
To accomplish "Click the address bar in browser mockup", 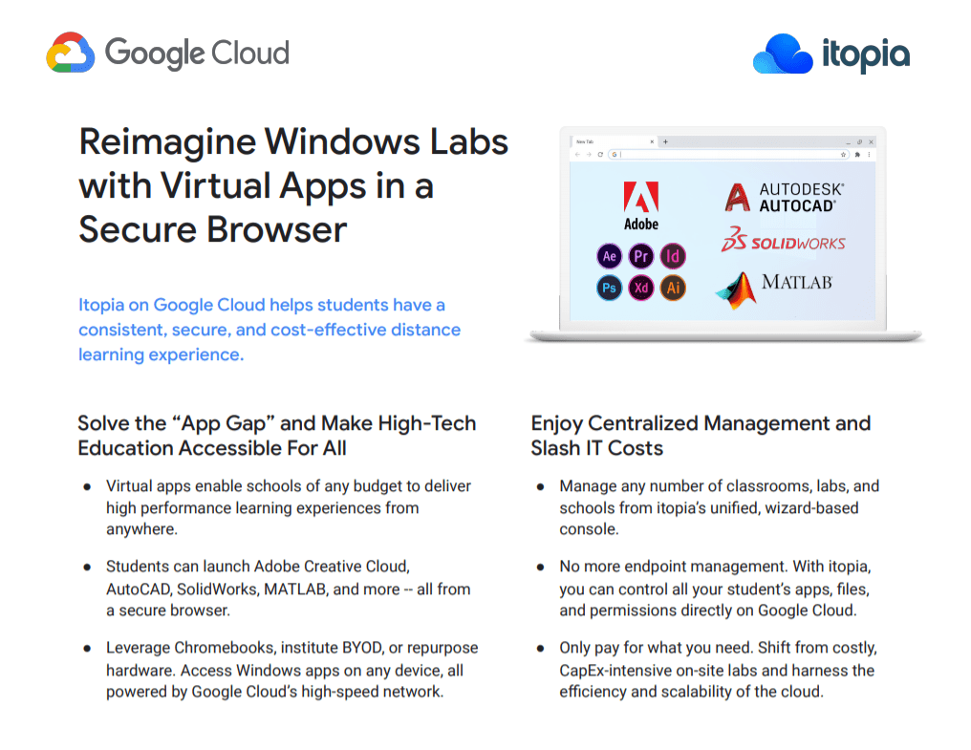I will click(x=729, y=154).
